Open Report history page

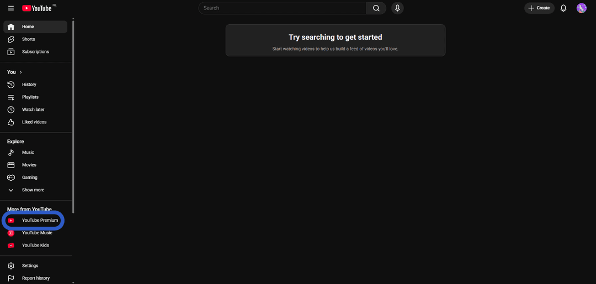(x=35, y=278)
